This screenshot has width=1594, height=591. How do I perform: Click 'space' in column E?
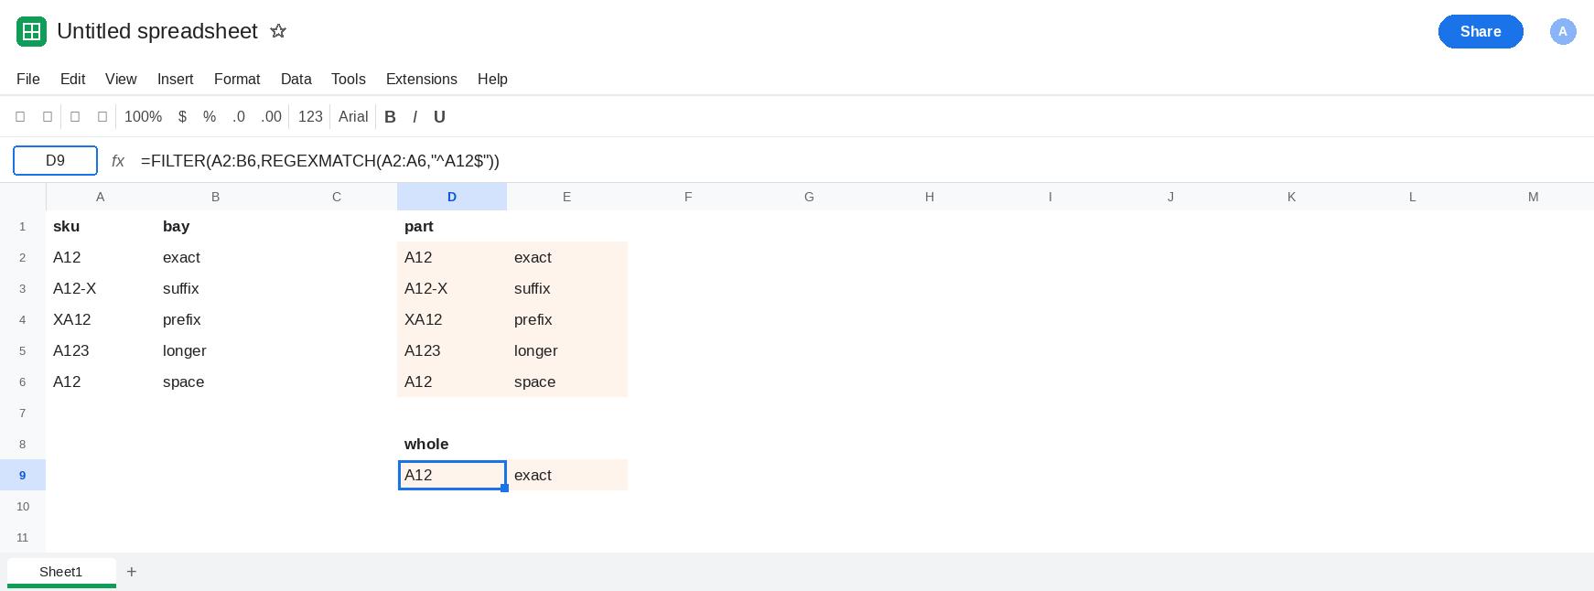(567, 381)
